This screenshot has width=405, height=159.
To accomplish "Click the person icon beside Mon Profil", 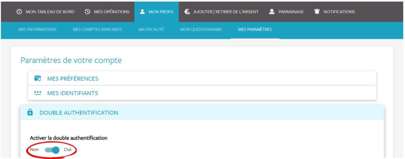I will tap(142, 12).
